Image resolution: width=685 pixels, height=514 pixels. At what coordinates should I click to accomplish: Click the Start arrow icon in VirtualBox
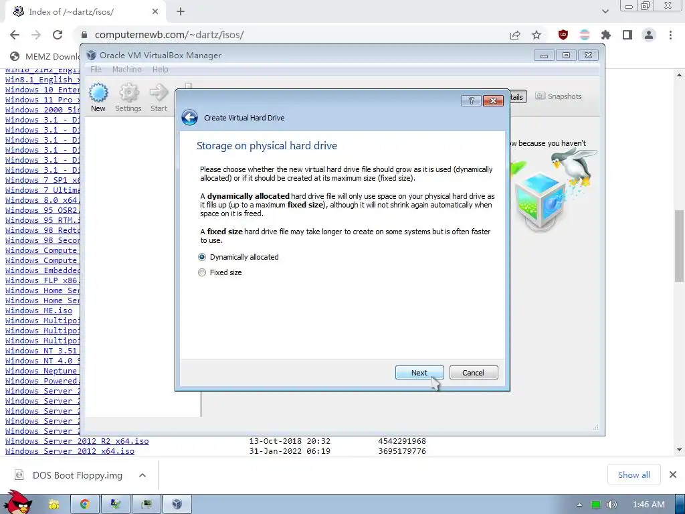[159, 98]
